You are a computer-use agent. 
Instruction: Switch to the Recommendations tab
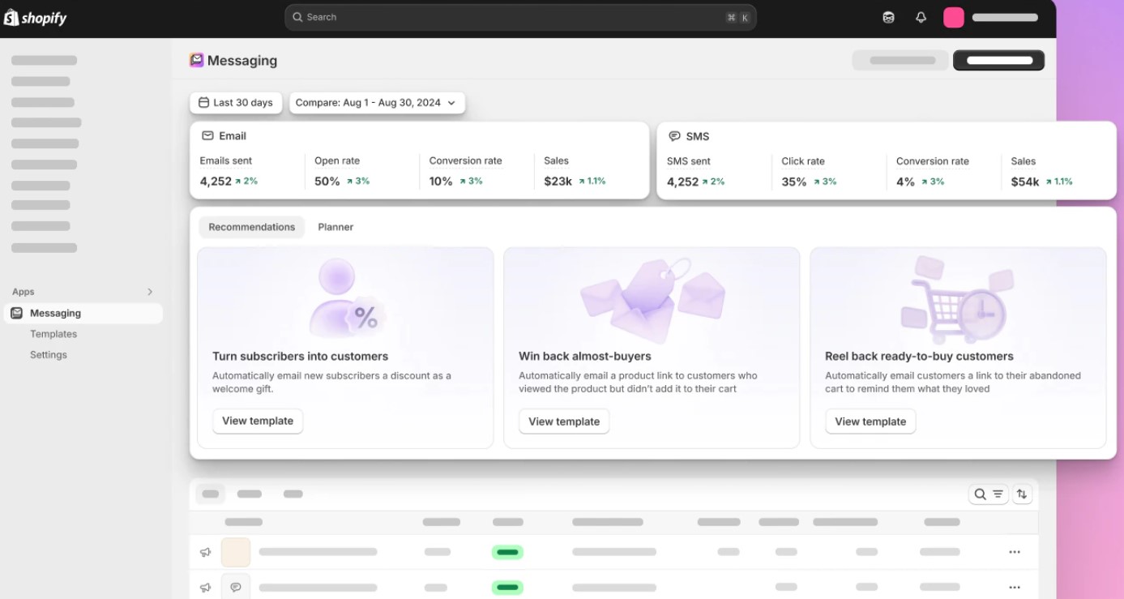pyautogui.click(x=252, y=227)
